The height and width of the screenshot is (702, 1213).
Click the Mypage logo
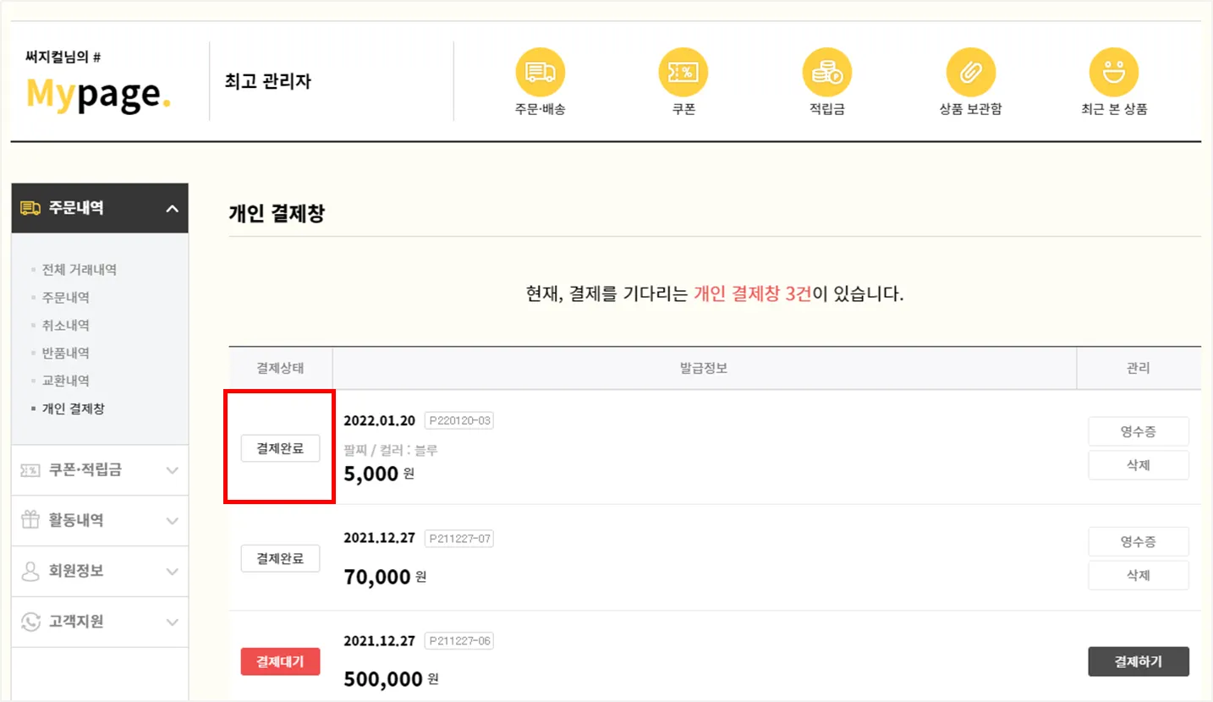click(x=98, y=91)
